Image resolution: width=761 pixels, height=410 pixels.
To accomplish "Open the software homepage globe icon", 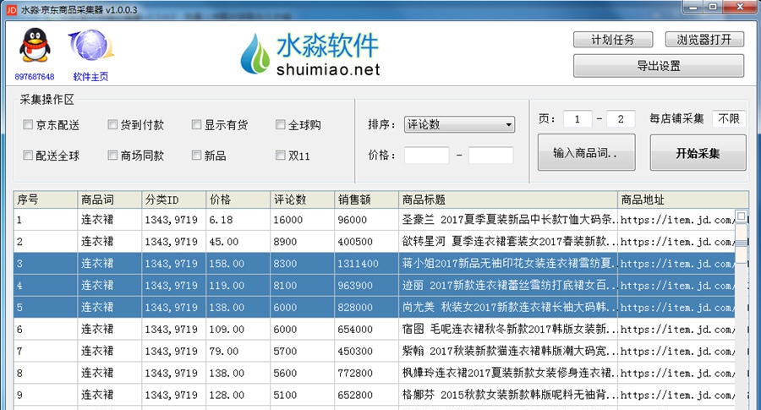I will pyautogui.click(x=90, y=46).
